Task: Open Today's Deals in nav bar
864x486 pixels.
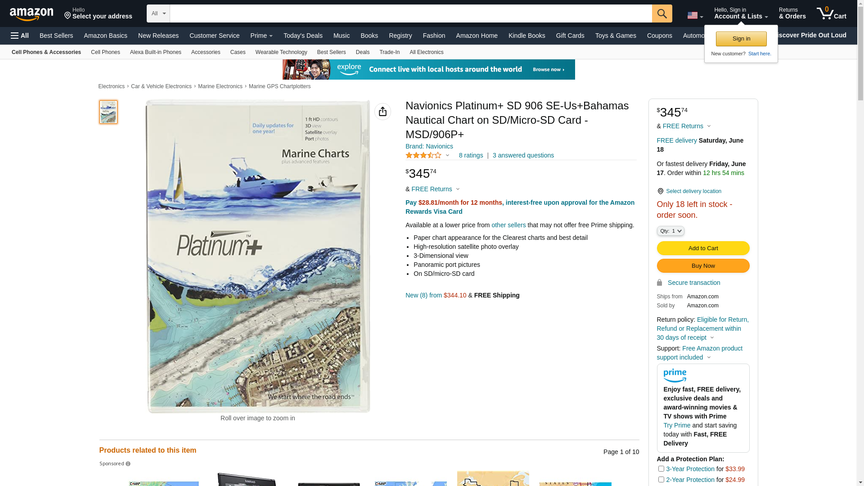Action: tap(303, 36)
